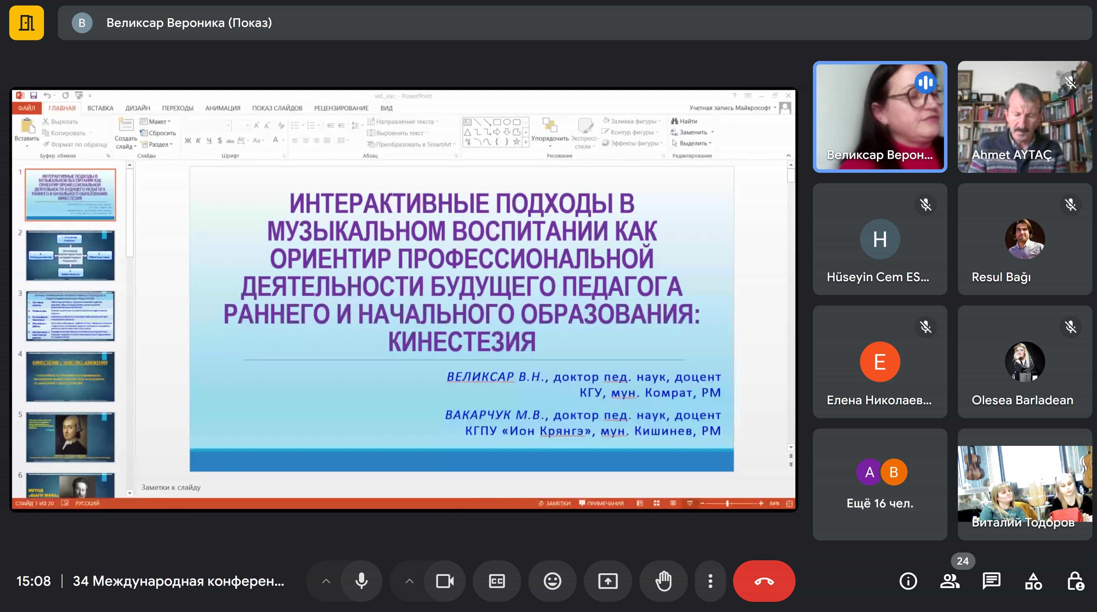Open meeting details info icon
The height and width of the screenshot is (612, 1097).
click(x=908, y=581)
